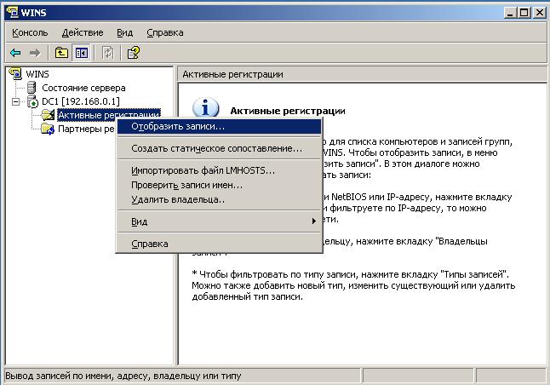Open the Справка menu in menu bar
Image resolution: width=550 pixels, height=385 pixels.
tap(165, 32)
